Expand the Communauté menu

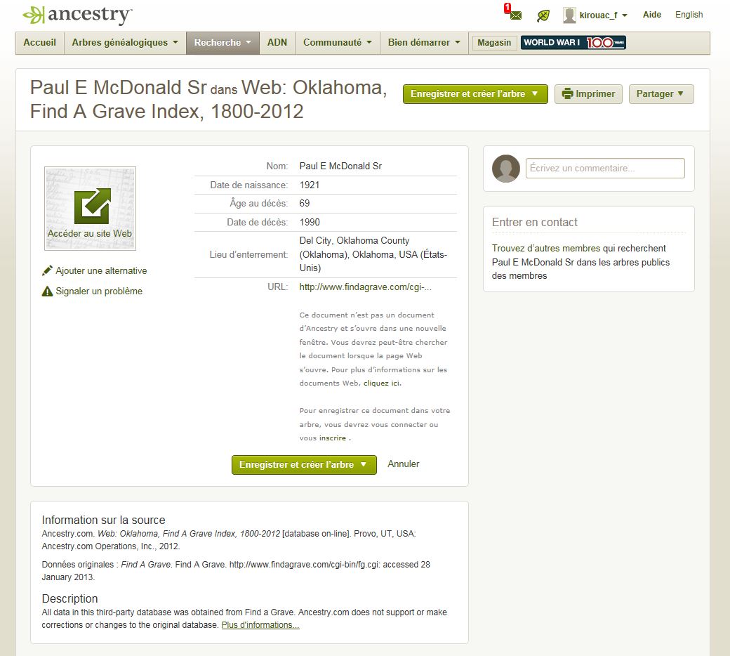tap(338, 42)
